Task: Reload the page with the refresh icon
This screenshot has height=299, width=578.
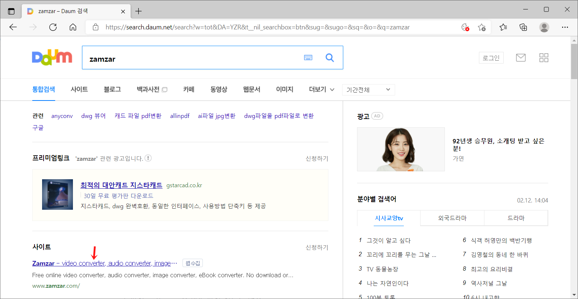Action: pos(53,27)
